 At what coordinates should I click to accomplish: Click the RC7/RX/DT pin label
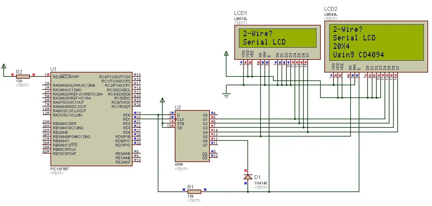coord(121,106)
